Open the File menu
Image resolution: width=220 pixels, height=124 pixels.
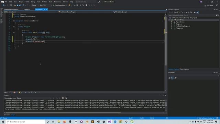point(6,2)
